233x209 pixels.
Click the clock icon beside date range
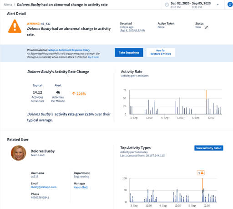click(167, 5)
